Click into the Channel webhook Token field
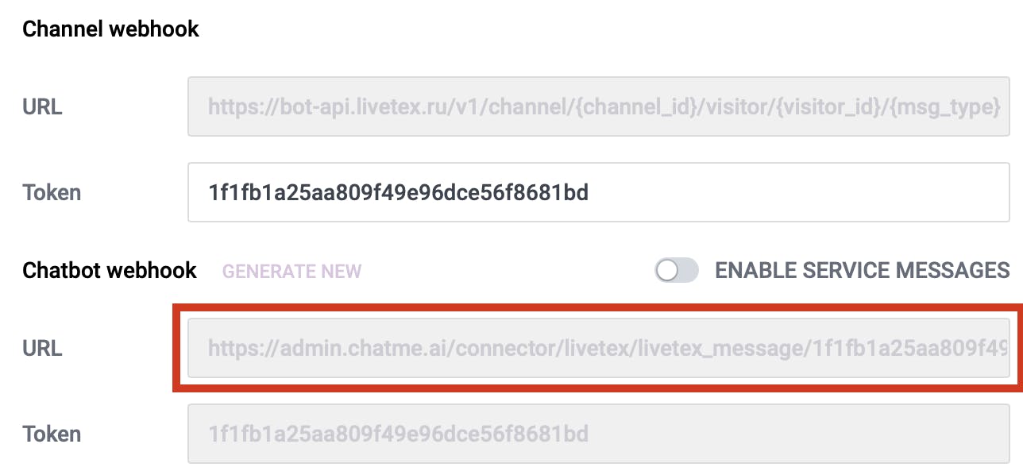Image resolution: width=1023 pixels, height=475 pixels. pos(598,192)
